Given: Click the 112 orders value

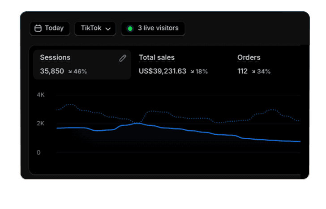Looking at the screenshot, I should pos(242,71).
